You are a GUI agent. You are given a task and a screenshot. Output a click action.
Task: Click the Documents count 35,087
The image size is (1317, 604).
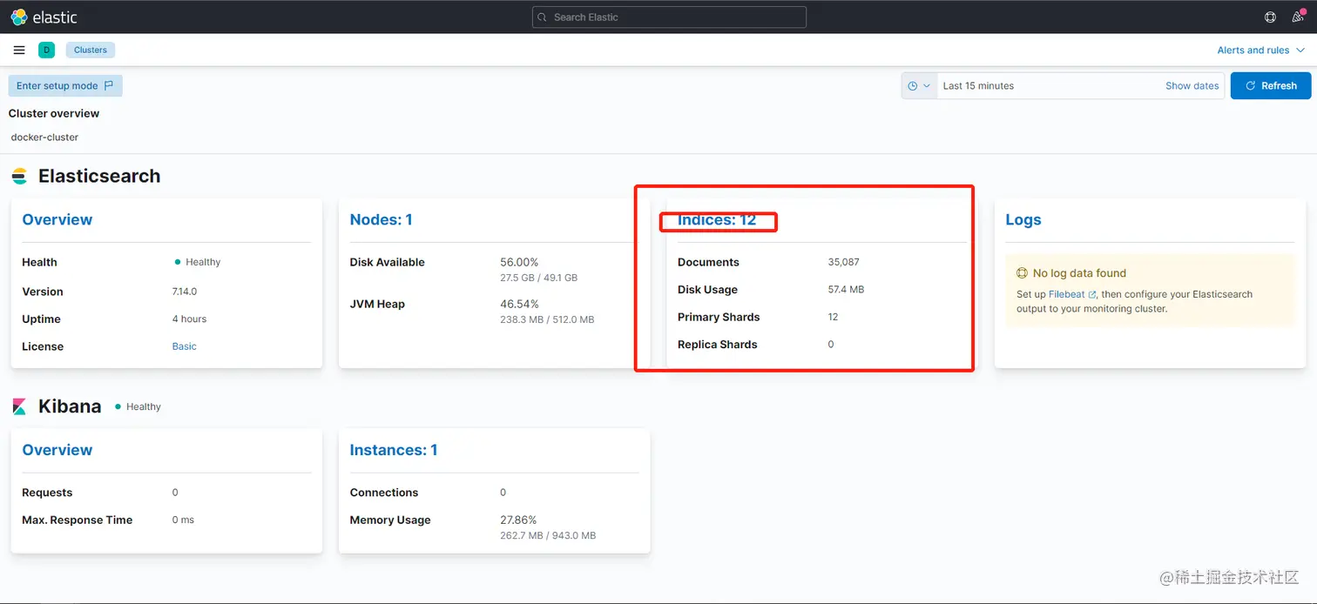(x=844, y=262)
